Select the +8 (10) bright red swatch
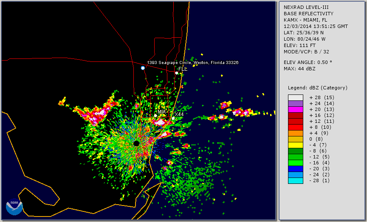Image resolution: width=367 pixels, height=222 pixels. pos(296,127)
